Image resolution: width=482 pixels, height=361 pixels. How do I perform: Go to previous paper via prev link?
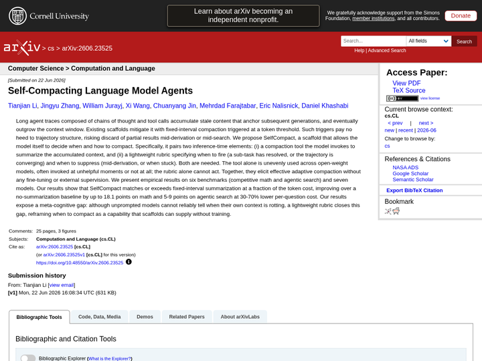[395, 123]
